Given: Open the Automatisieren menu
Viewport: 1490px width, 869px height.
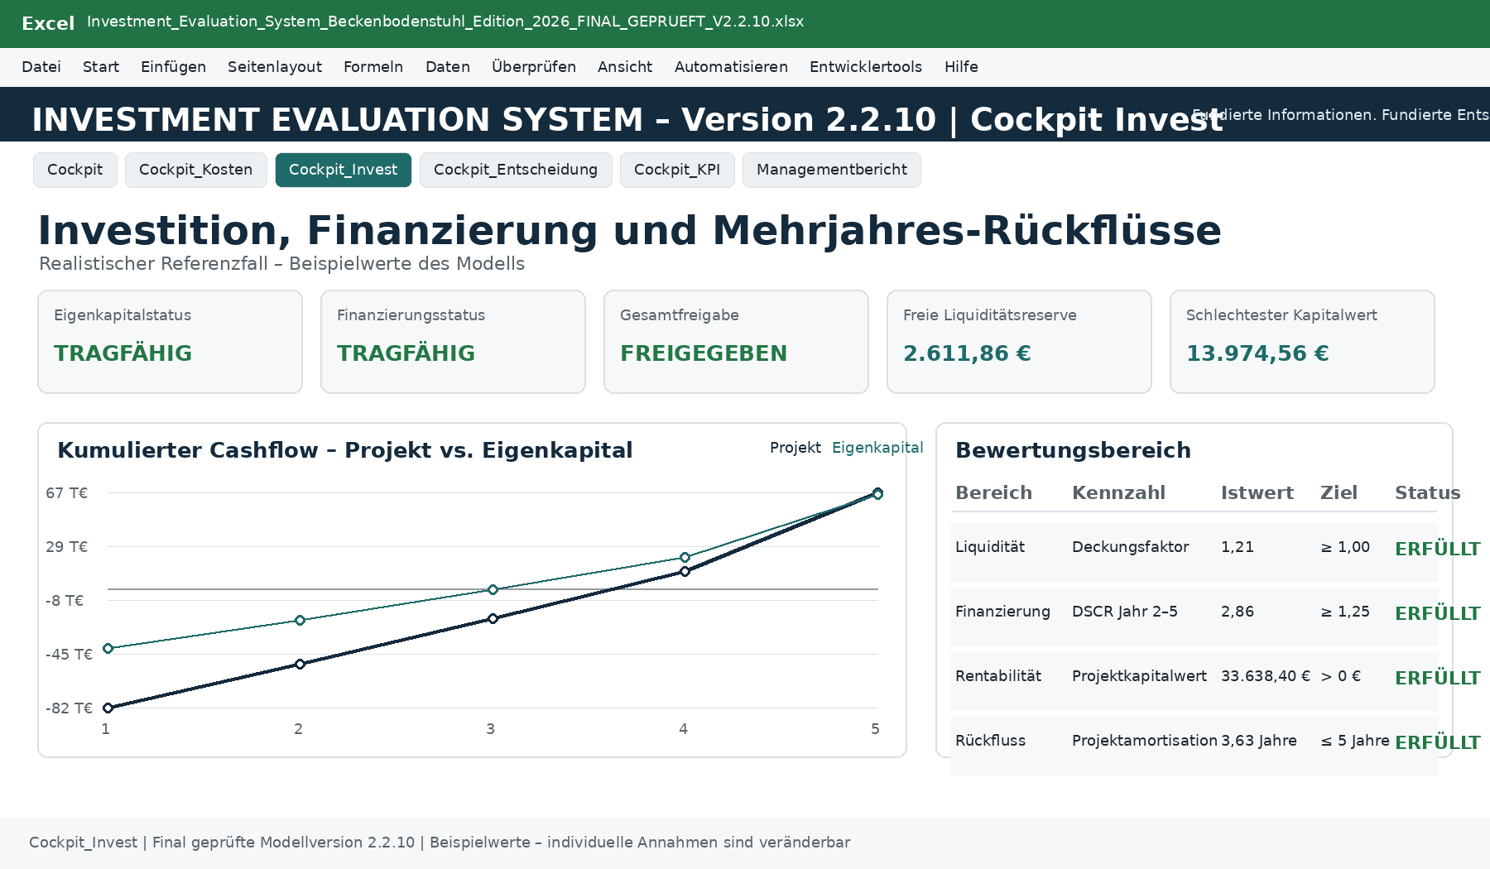Looking at the screenshot, I should click(731, 67).
